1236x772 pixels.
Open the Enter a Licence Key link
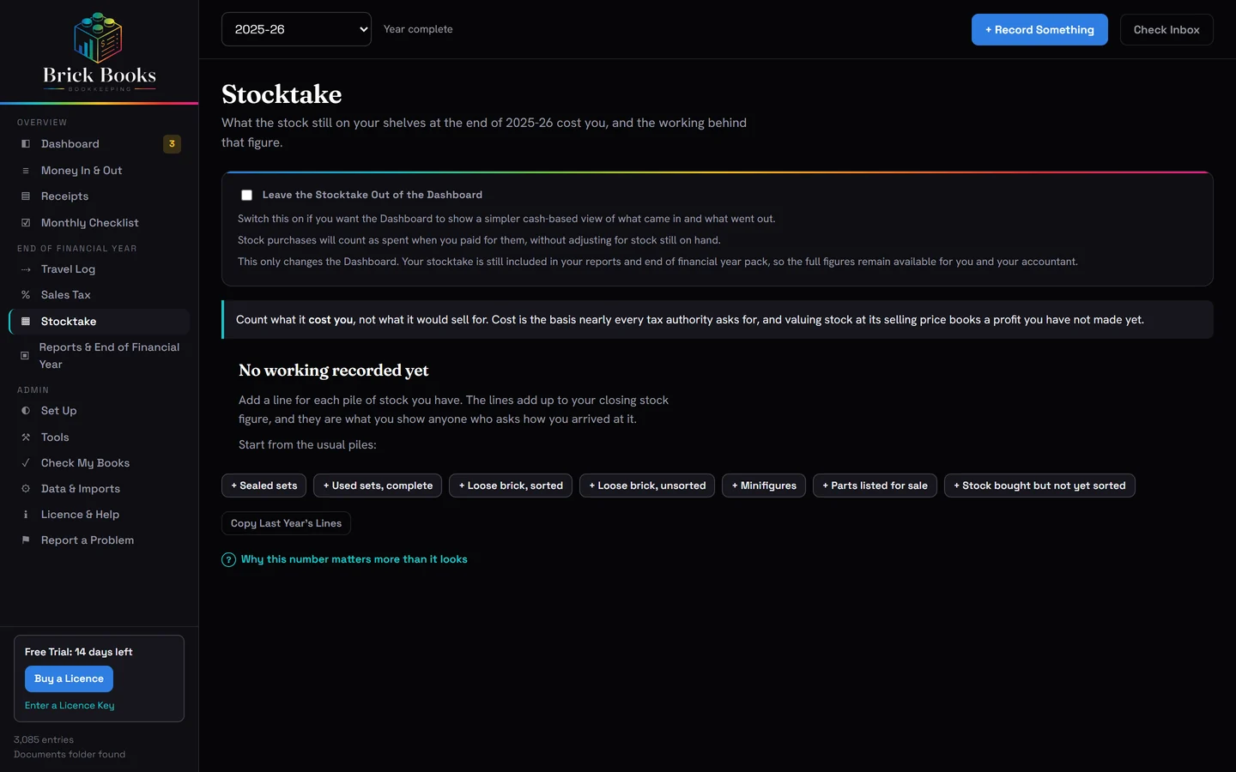(x=70, y=706)
